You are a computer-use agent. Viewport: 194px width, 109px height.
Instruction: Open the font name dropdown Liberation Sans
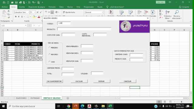[x=29, y=12]
